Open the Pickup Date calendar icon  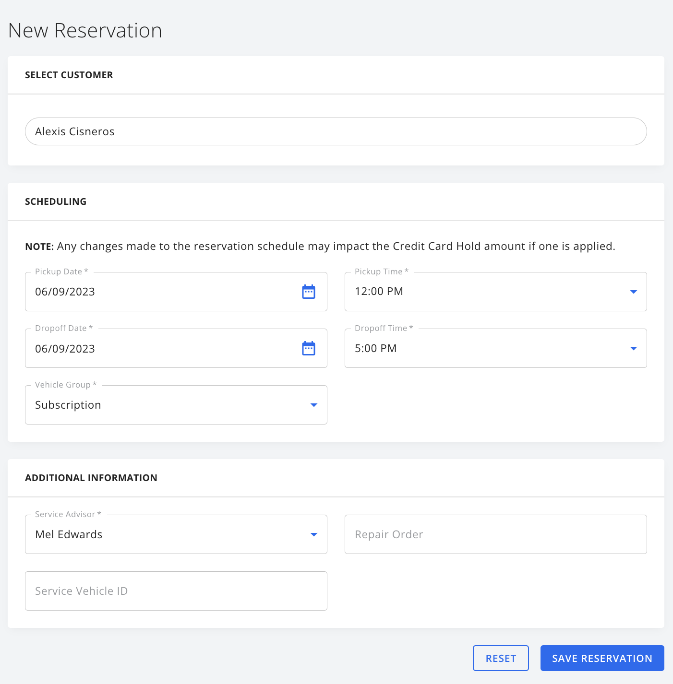pyautogui.click(x=309, y=292)
